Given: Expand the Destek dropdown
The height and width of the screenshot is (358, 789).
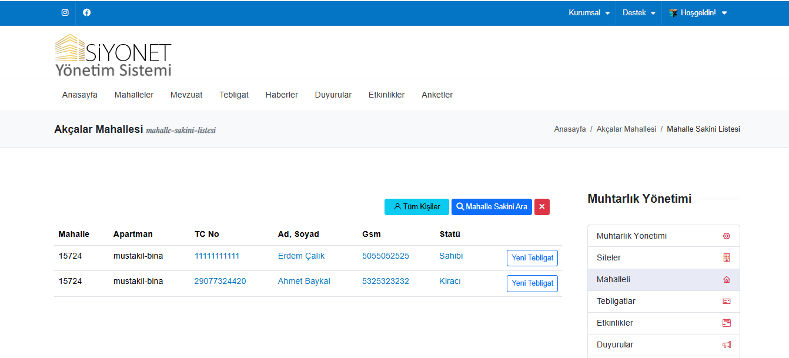Looking at the screenshot, I should click(x=638, y=13).
